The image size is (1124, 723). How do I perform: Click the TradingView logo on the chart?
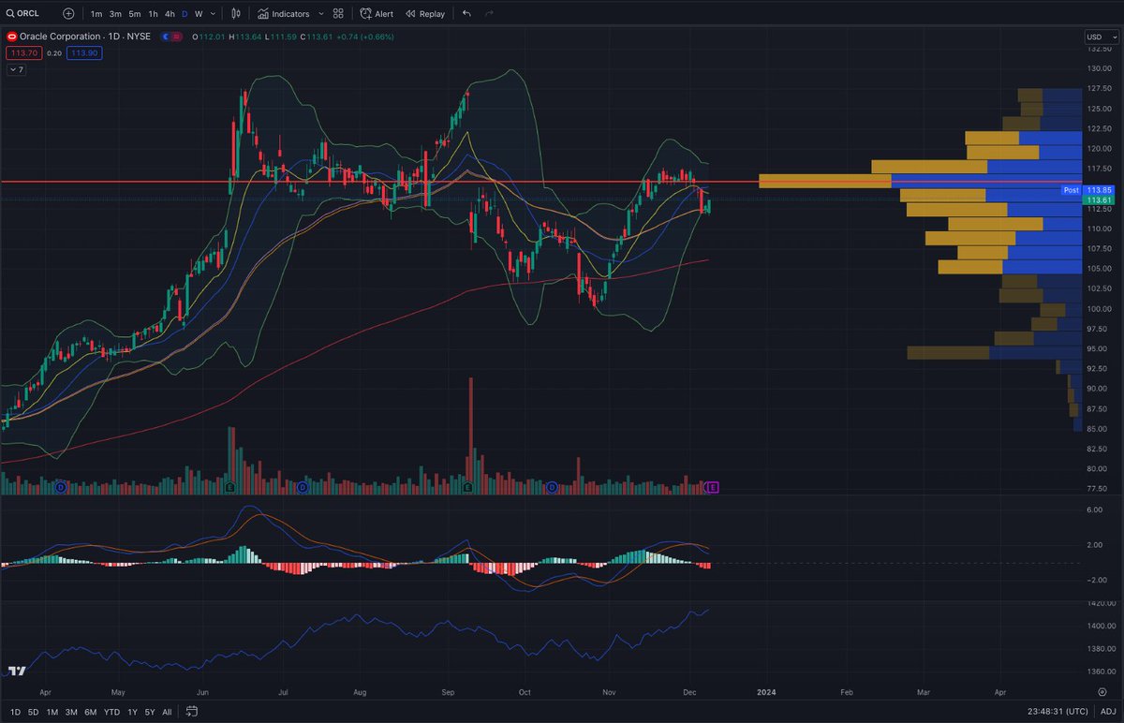tap(16, 671)
